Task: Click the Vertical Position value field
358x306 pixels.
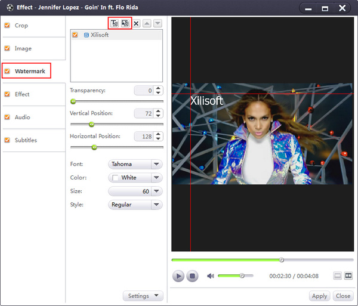Action: pyautogui.click(x=144, y=113)
